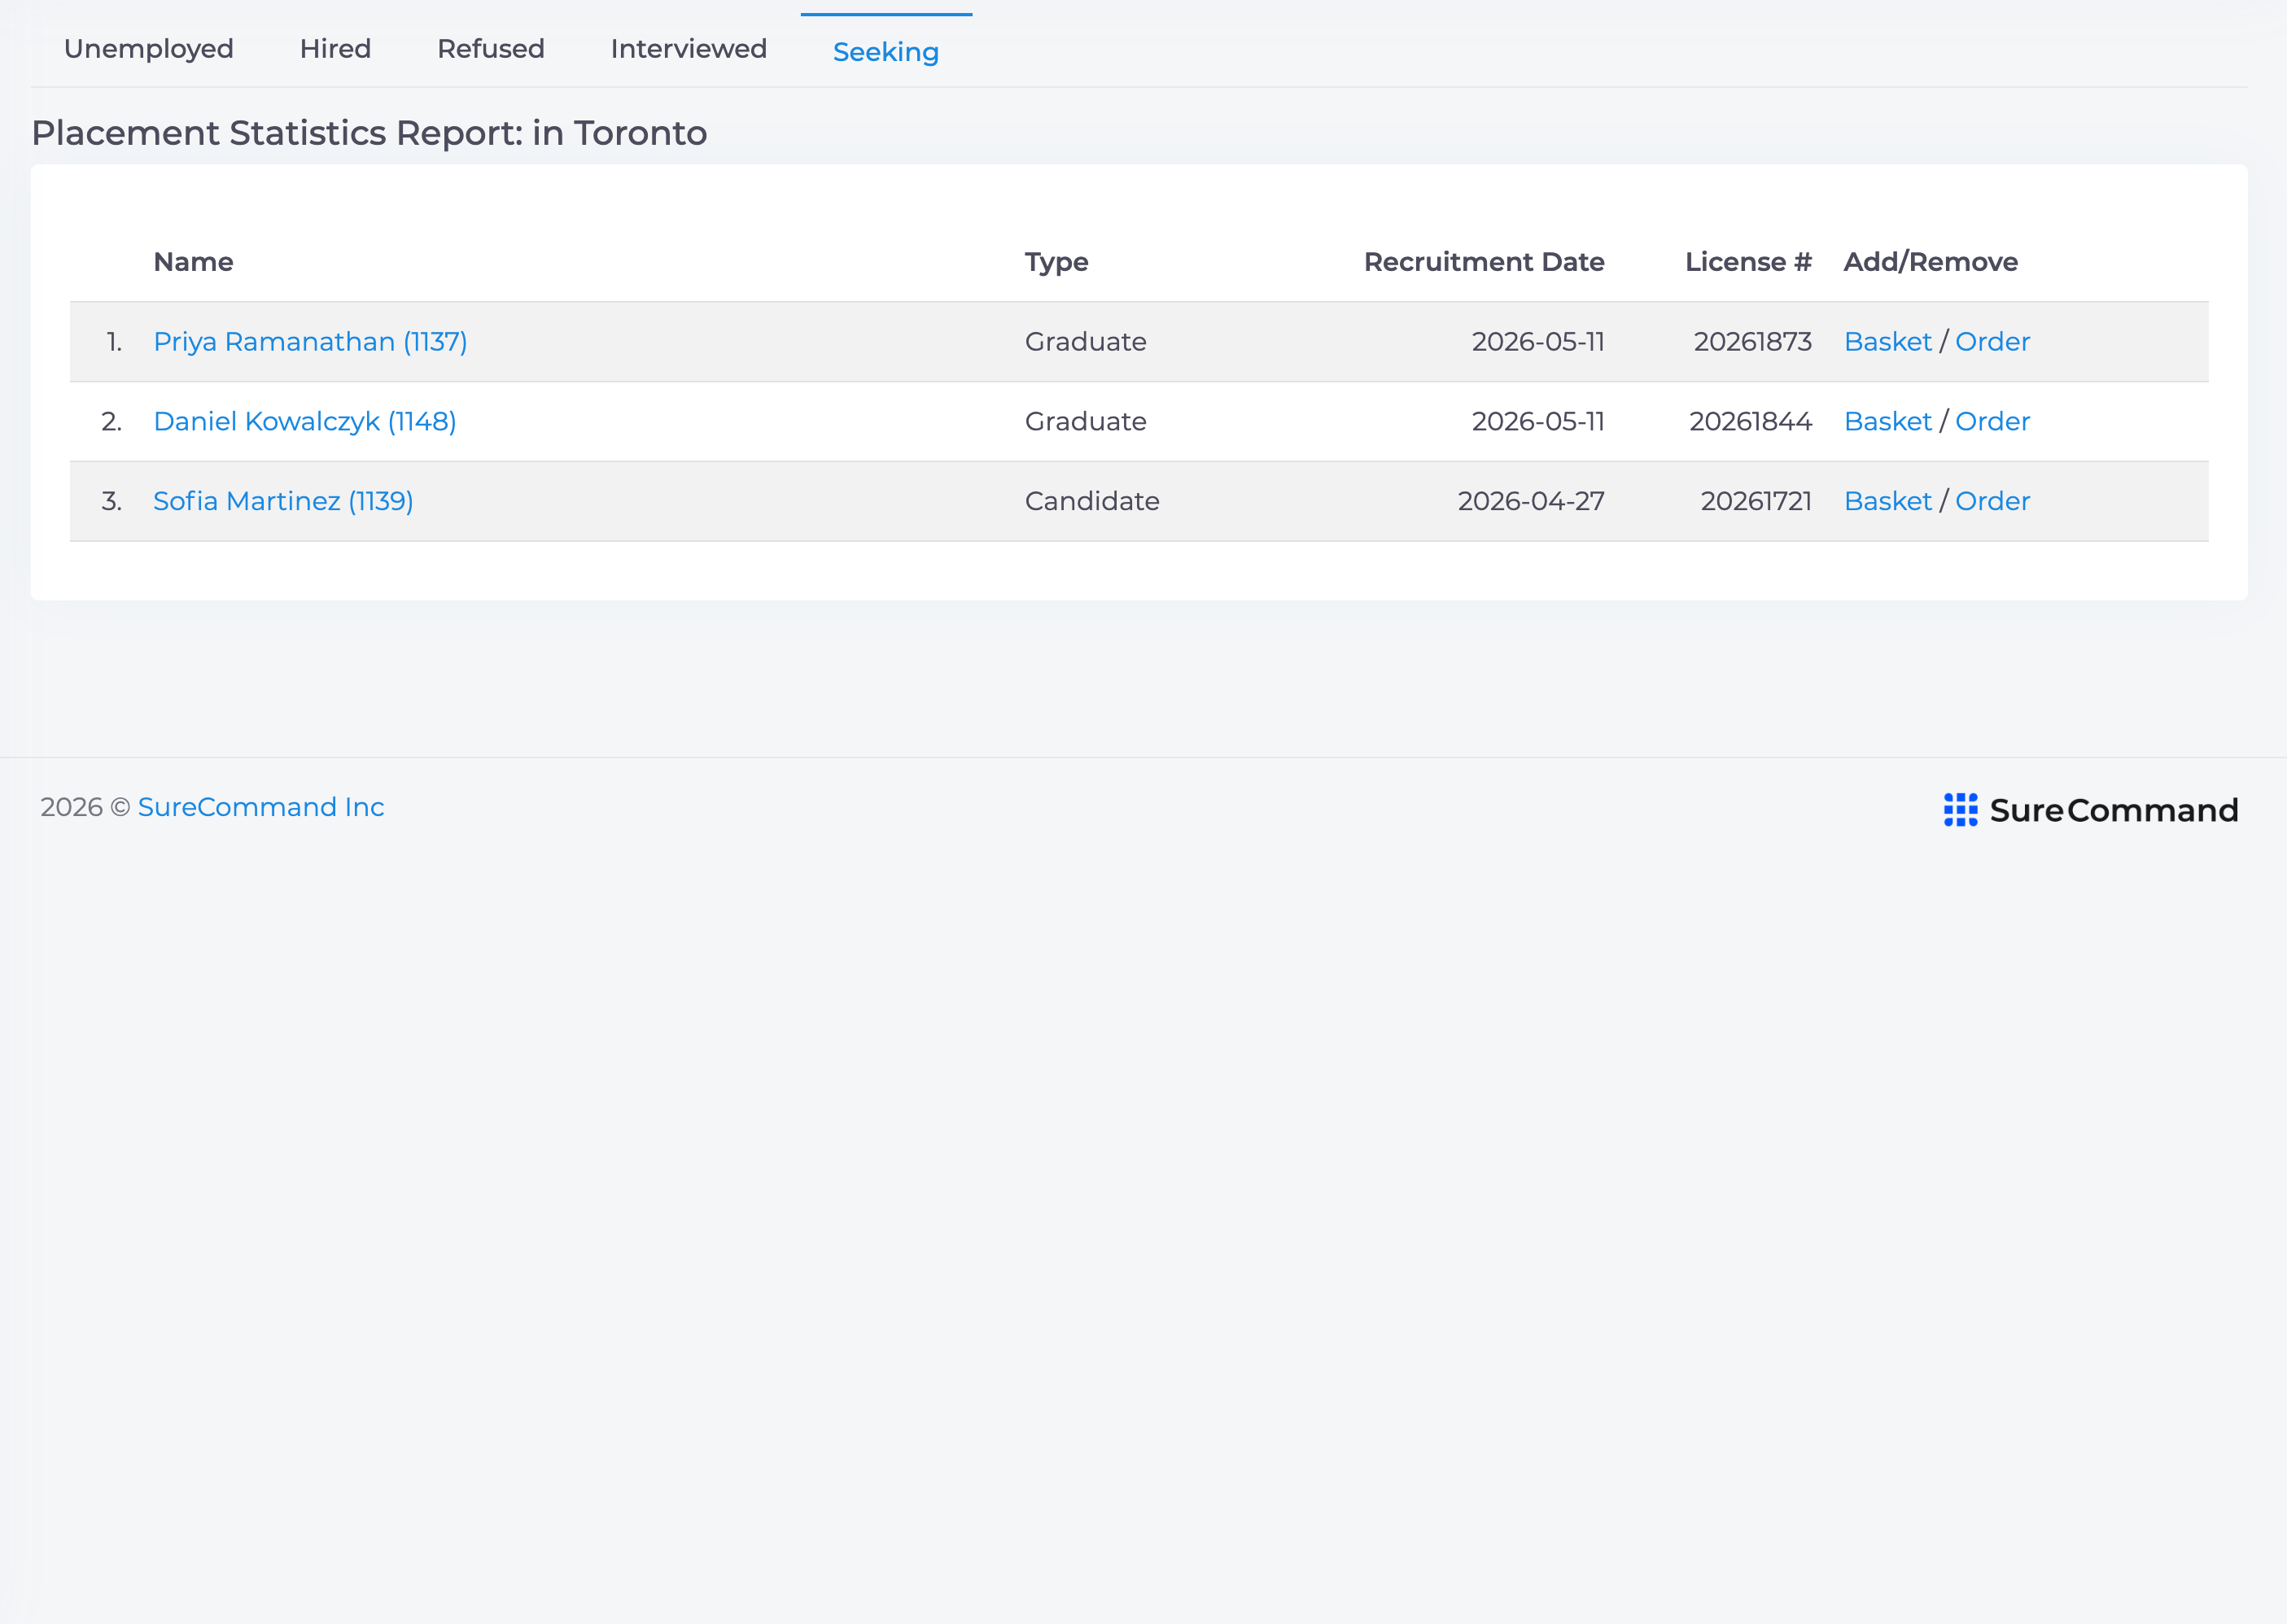Select license number 20261721
Screen dimensions: 2287x1624
coord(1756,501)
